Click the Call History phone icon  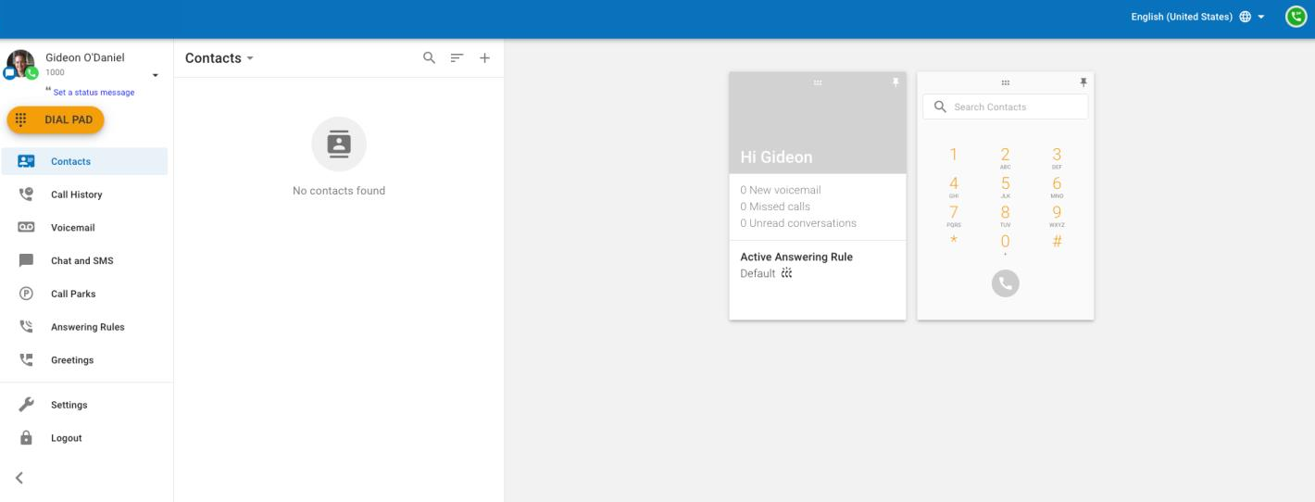(26, 195)
